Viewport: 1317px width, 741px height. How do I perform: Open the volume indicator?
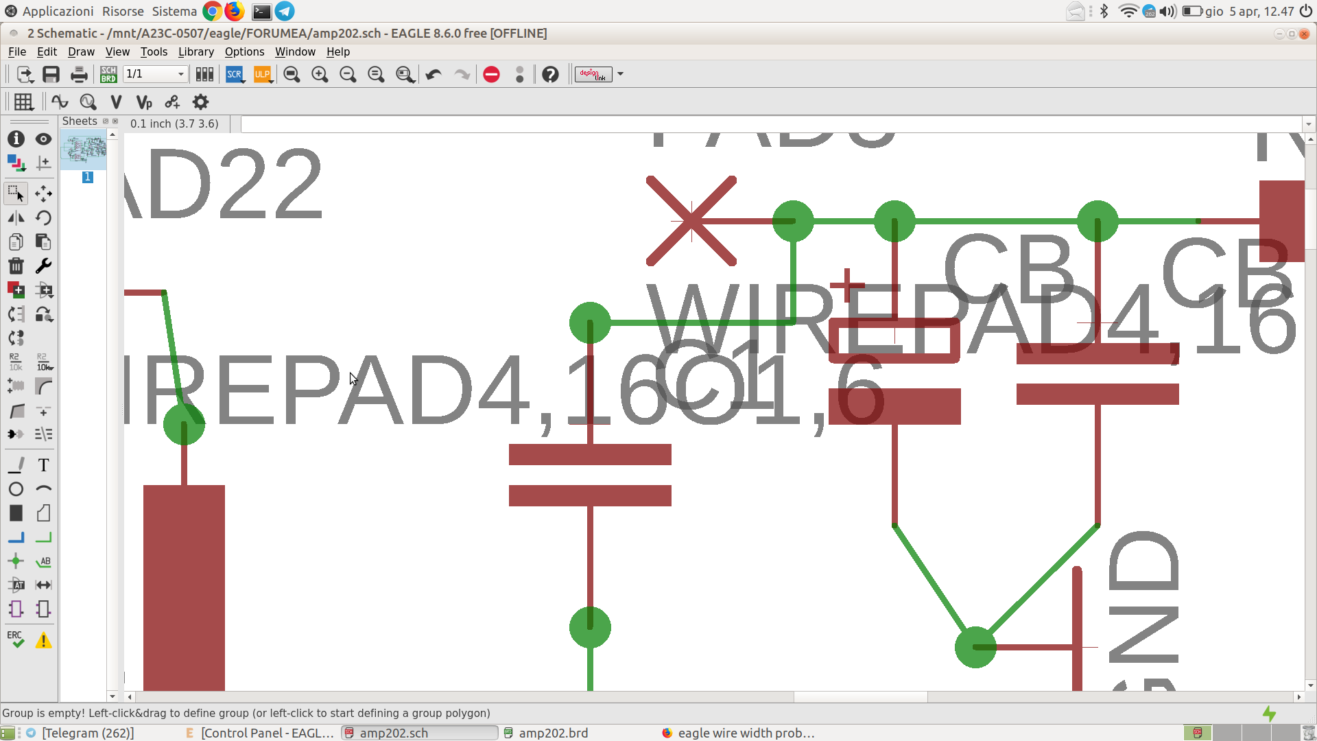(x=1167, y=11)
